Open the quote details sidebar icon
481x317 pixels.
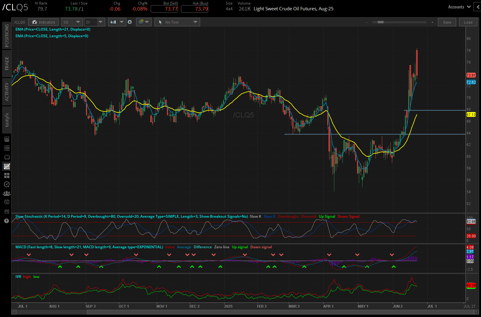pos(7,139)
